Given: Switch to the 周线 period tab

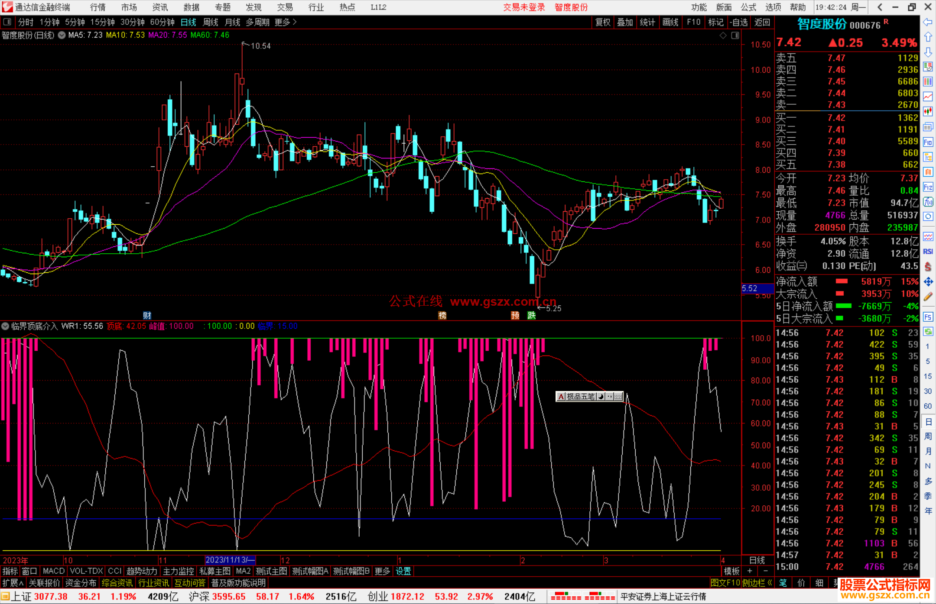Looking at the screenshot, I should 210,22.
